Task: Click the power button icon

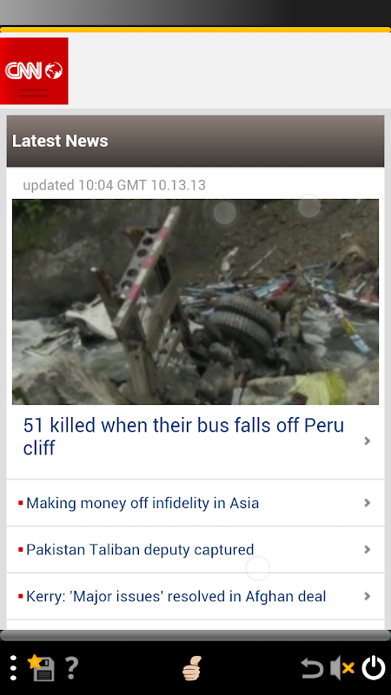Action: pos(374,667)
